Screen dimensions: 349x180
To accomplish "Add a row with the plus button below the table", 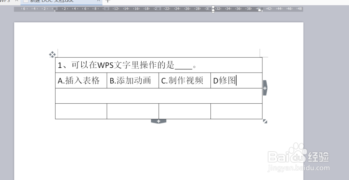I will pyautogui.click(x=158, y=121).
